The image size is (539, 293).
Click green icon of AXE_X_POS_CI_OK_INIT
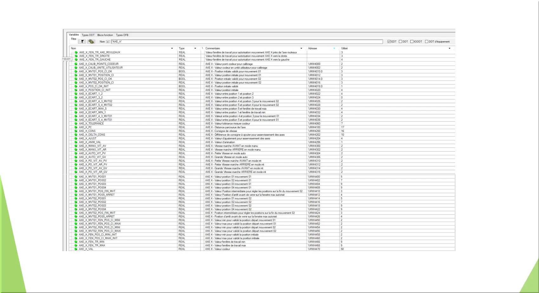tap(76, 86)
